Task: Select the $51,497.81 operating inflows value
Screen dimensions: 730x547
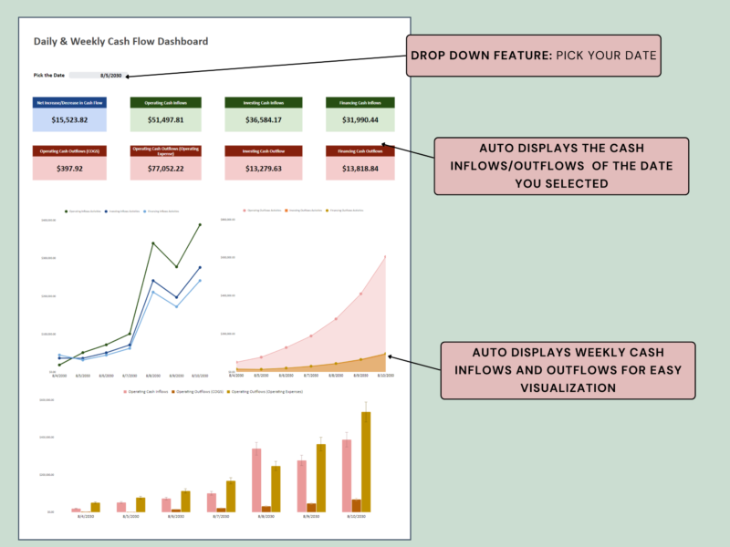Action: [x=166, y=120]
